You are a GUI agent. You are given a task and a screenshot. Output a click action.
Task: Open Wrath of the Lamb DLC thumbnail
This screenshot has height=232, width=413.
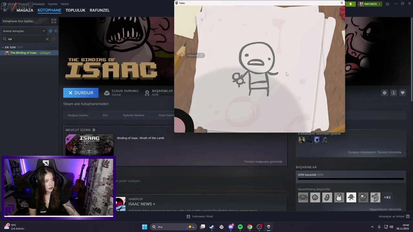pyautogui.click(x=89, y=145)
